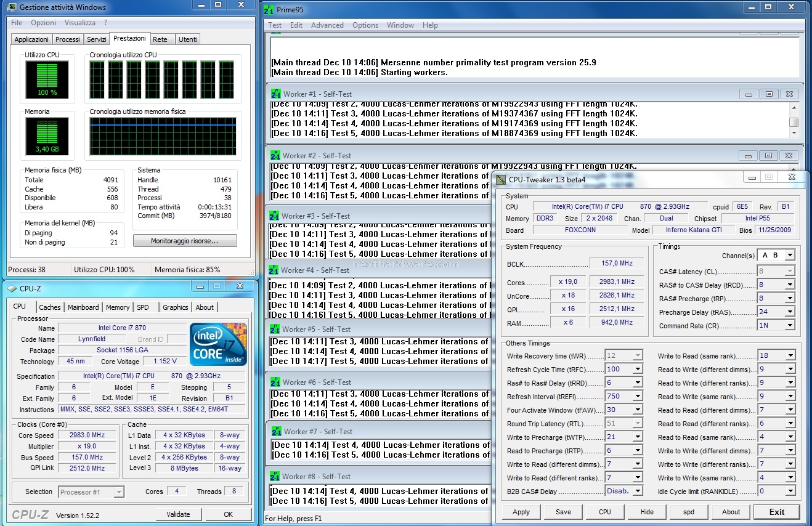The image size is (812, 526).
Task: Open the File menu in Task Manager
Action: click(17, 23)
